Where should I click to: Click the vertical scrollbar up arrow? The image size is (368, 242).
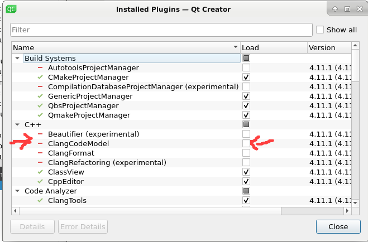click(x=355, y=46)
